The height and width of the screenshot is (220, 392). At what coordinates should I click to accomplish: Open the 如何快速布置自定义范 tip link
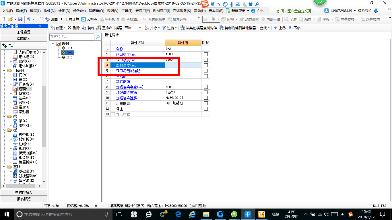(x=296, y=11)
